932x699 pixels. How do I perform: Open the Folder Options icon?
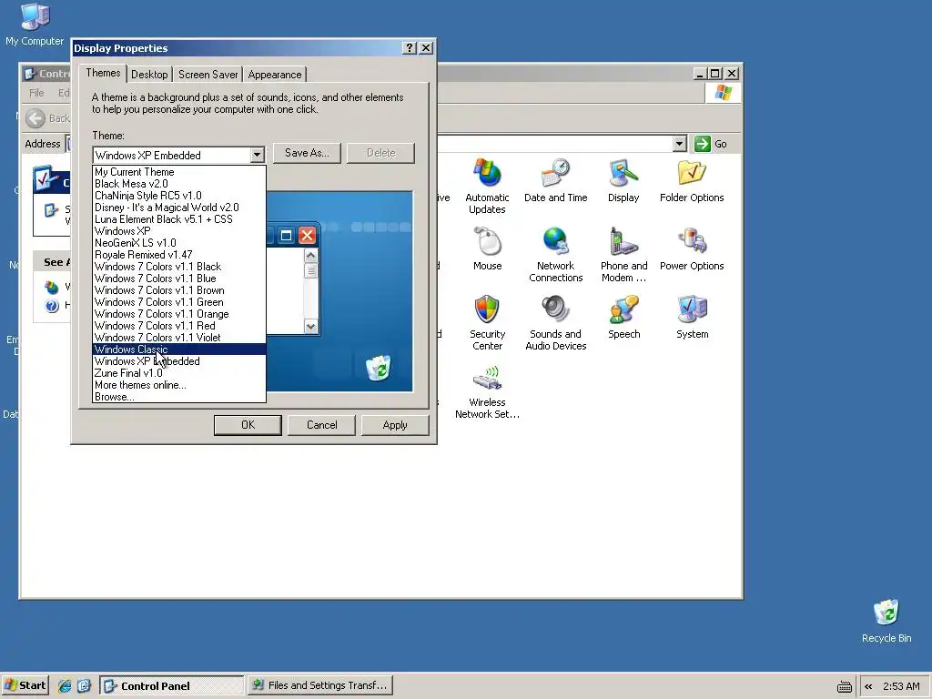point(692,181)
